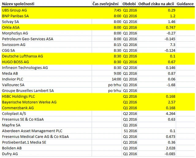Click the 0.747 estimate for Orkla
Viewport: 196px width, 158px height.
tap(171, 28)
